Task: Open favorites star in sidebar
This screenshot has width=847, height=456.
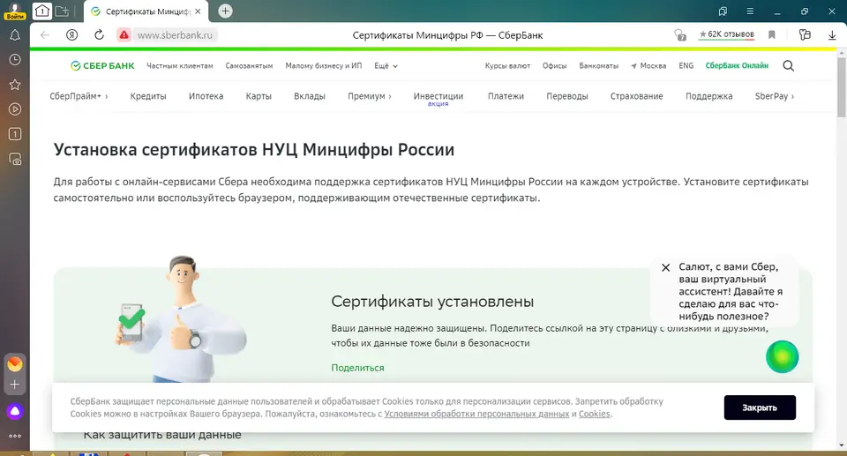Action: (15, 85)
